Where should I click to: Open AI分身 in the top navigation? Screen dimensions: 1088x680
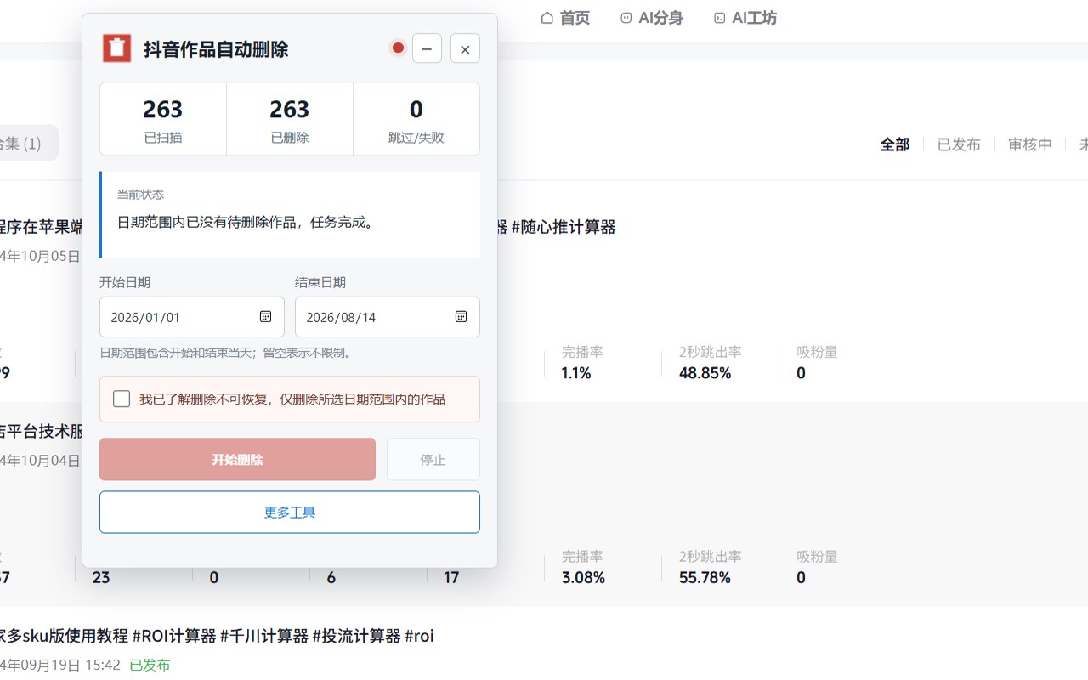point(651,18)
